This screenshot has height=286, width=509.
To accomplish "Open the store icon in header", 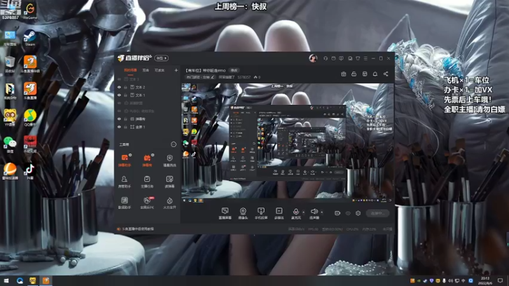I will pyautogui.click(x=365, y=74).
